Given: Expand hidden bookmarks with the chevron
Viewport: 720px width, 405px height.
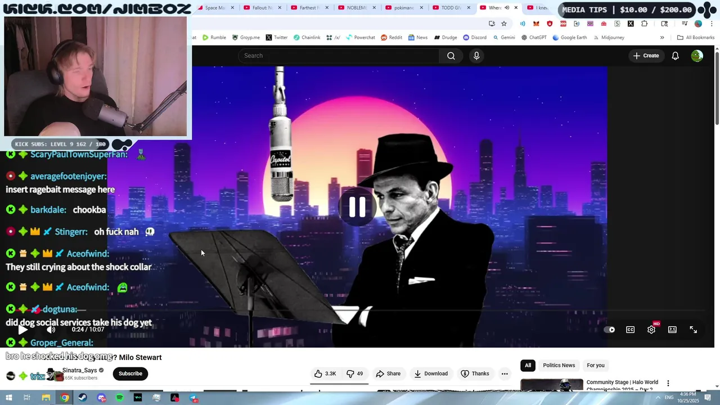Looking at the screenshot, I should [x=662, y=38].
